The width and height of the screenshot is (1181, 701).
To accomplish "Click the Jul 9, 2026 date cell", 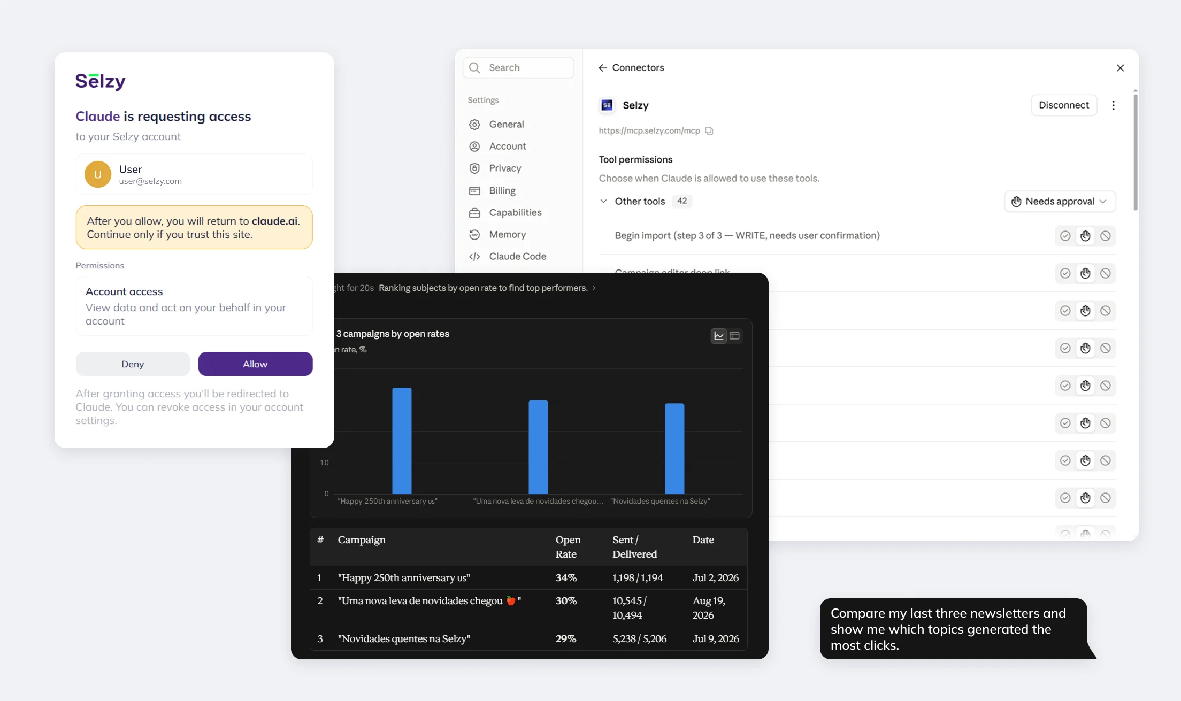I will tap(716, 639).
